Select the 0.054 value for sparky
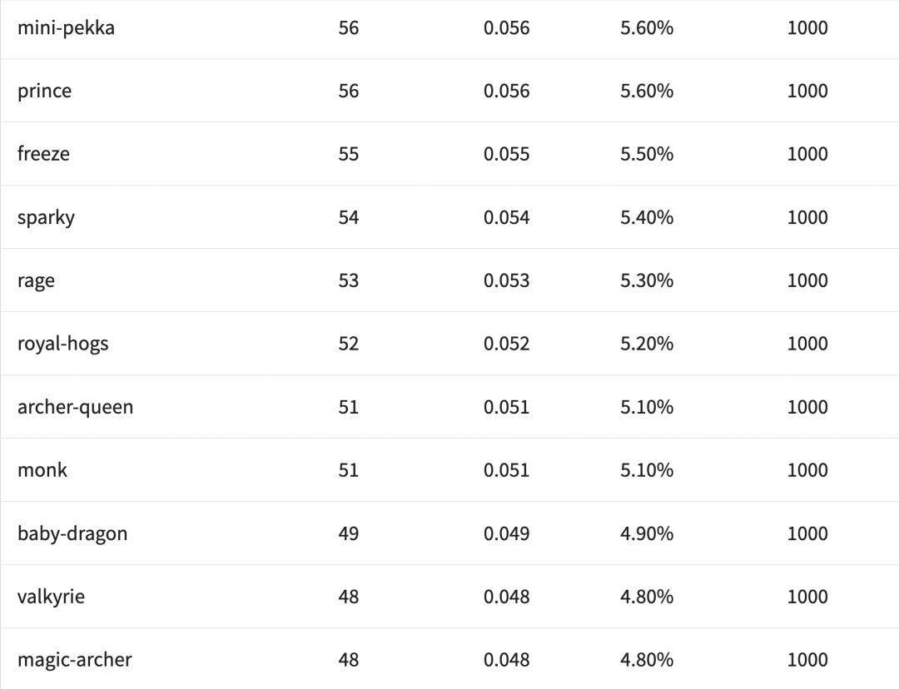Image resolution: width=899 pixels, height=689 pixels. [506, 217]
